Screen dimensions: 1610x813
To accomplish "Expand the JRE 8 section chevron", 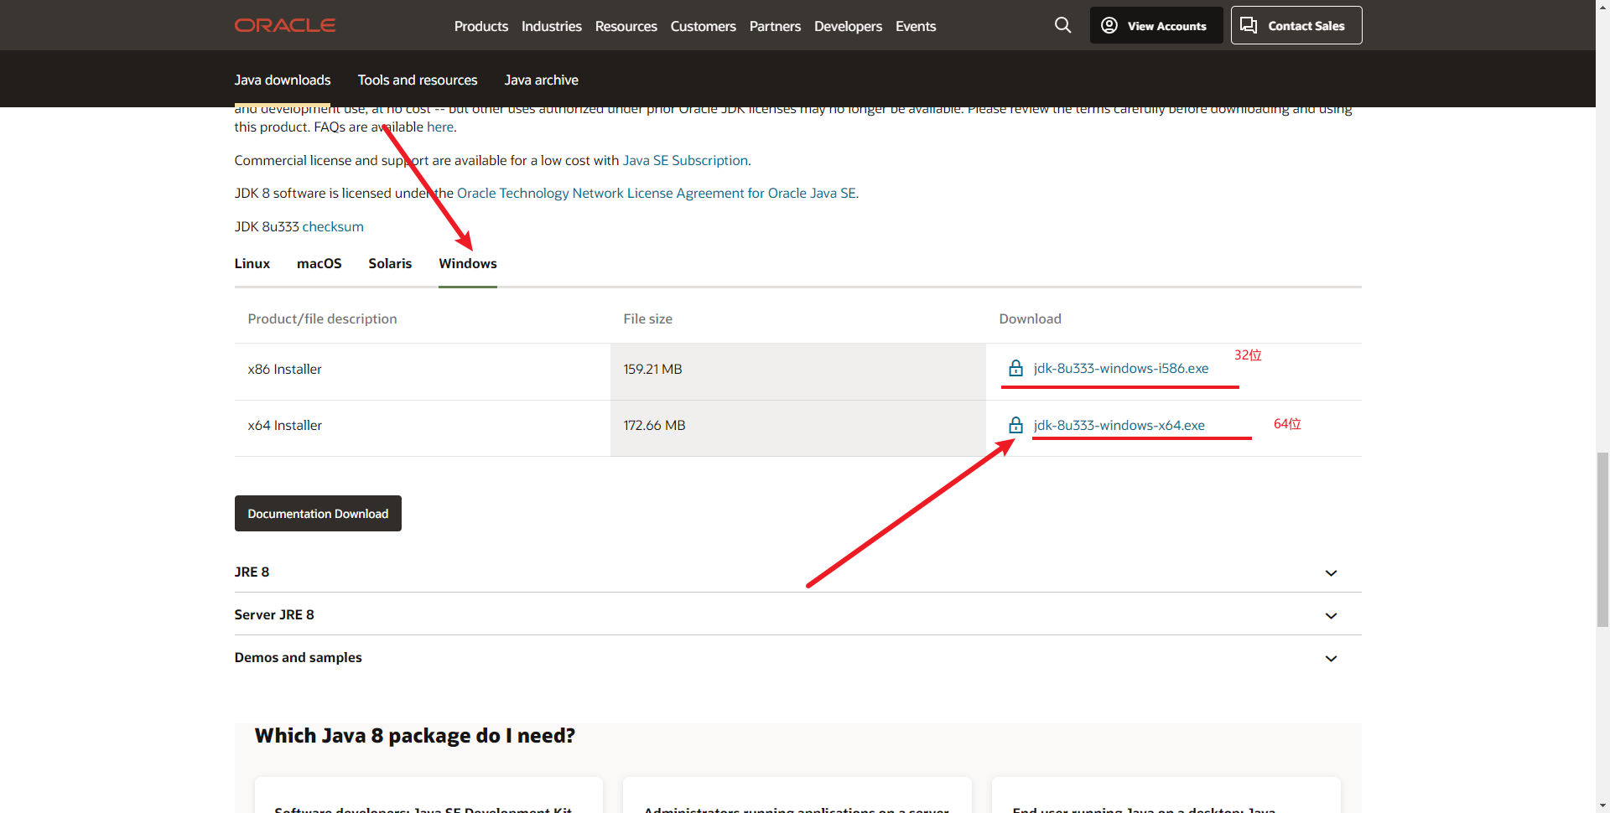I will click(x=1331, y=573).
